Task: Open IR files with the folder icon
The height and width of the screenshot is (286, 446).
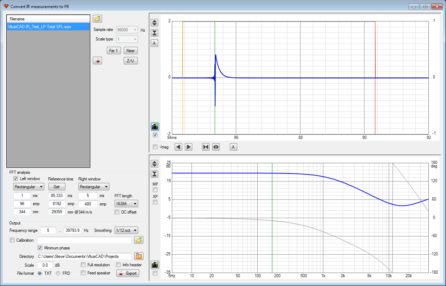Action: coord(97,19)
